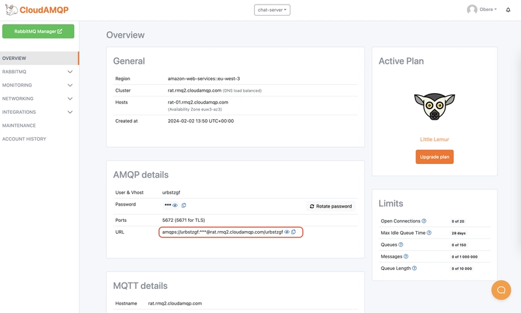This screenshot has height=313, width=521.
Task: Click the MQTT details heading
Action: click(x=140, y=286)
